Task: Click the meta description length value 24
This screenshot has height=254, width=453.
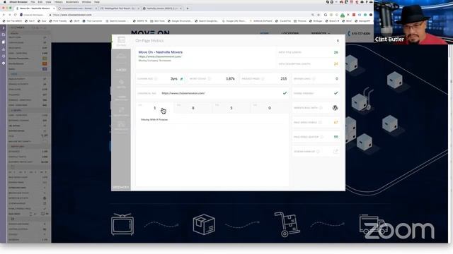Action: point(336,64)
